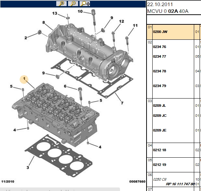The height and width of the screenshot is (191, 201).
Task: Select callout number 13 washer label
Action: coord(54,13)
